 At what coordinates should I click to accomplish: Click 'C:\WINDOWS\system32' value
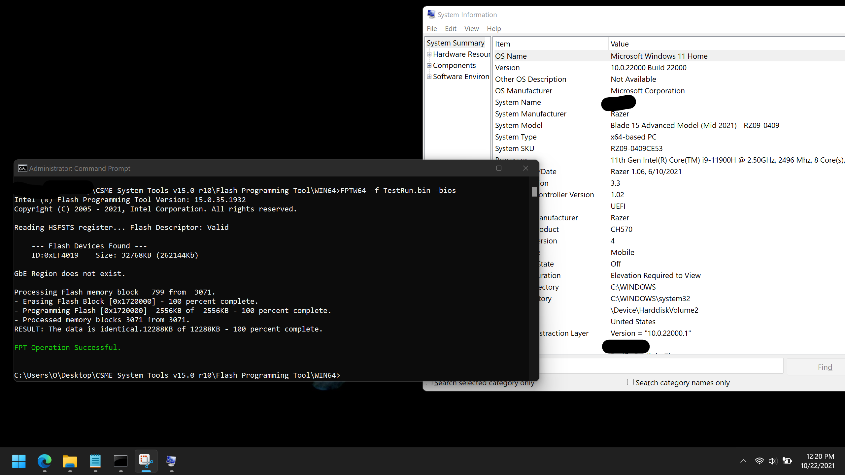pyautogui.click(x=650, y=299)
